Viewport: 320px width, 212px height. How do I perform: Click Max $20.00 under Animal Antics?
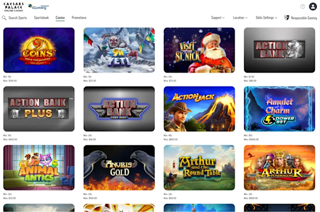9,198
